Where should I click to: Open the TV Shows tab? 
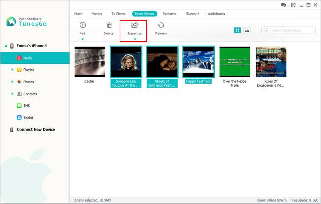[119, 14]
